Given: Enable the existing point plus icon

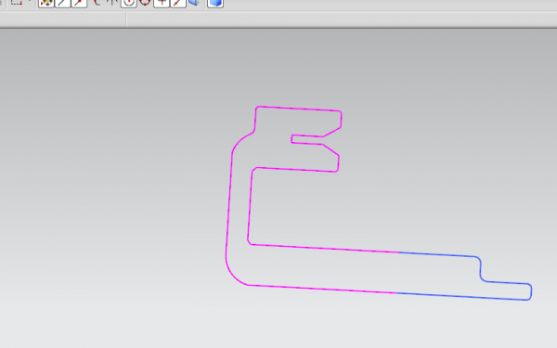Looking at the screenshot, I should tap(162, 3).
